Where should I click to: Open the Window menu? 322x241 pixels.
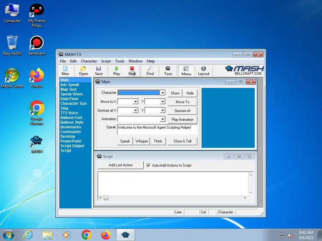tap(135, 61)
